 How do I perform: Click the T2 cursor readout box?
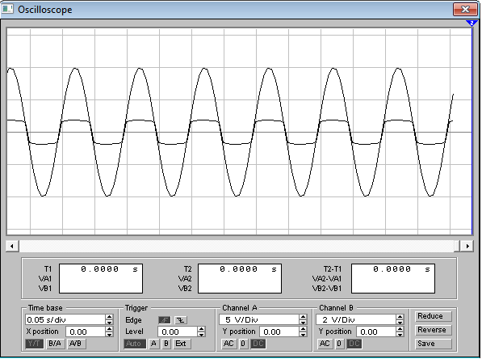240,279
